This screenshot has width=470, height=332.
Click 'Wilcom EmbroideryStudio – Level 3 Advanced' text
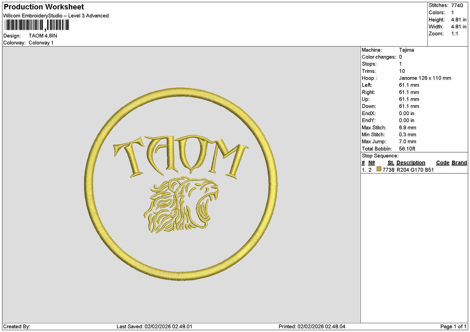[56, 16]
